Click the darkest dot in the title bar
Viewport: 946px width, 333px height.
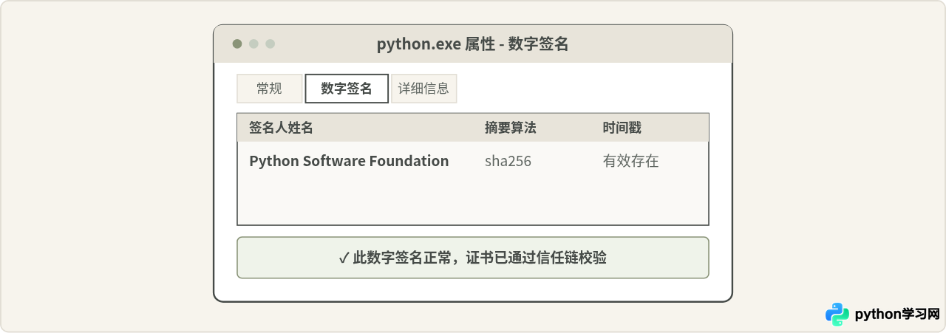pyautogui.click(x=237, y=44)
